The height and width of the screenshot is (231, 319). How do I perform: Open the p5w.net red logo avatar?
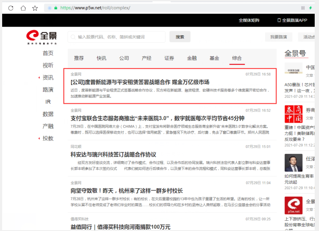pyautogui.click(x=294, y=206)
